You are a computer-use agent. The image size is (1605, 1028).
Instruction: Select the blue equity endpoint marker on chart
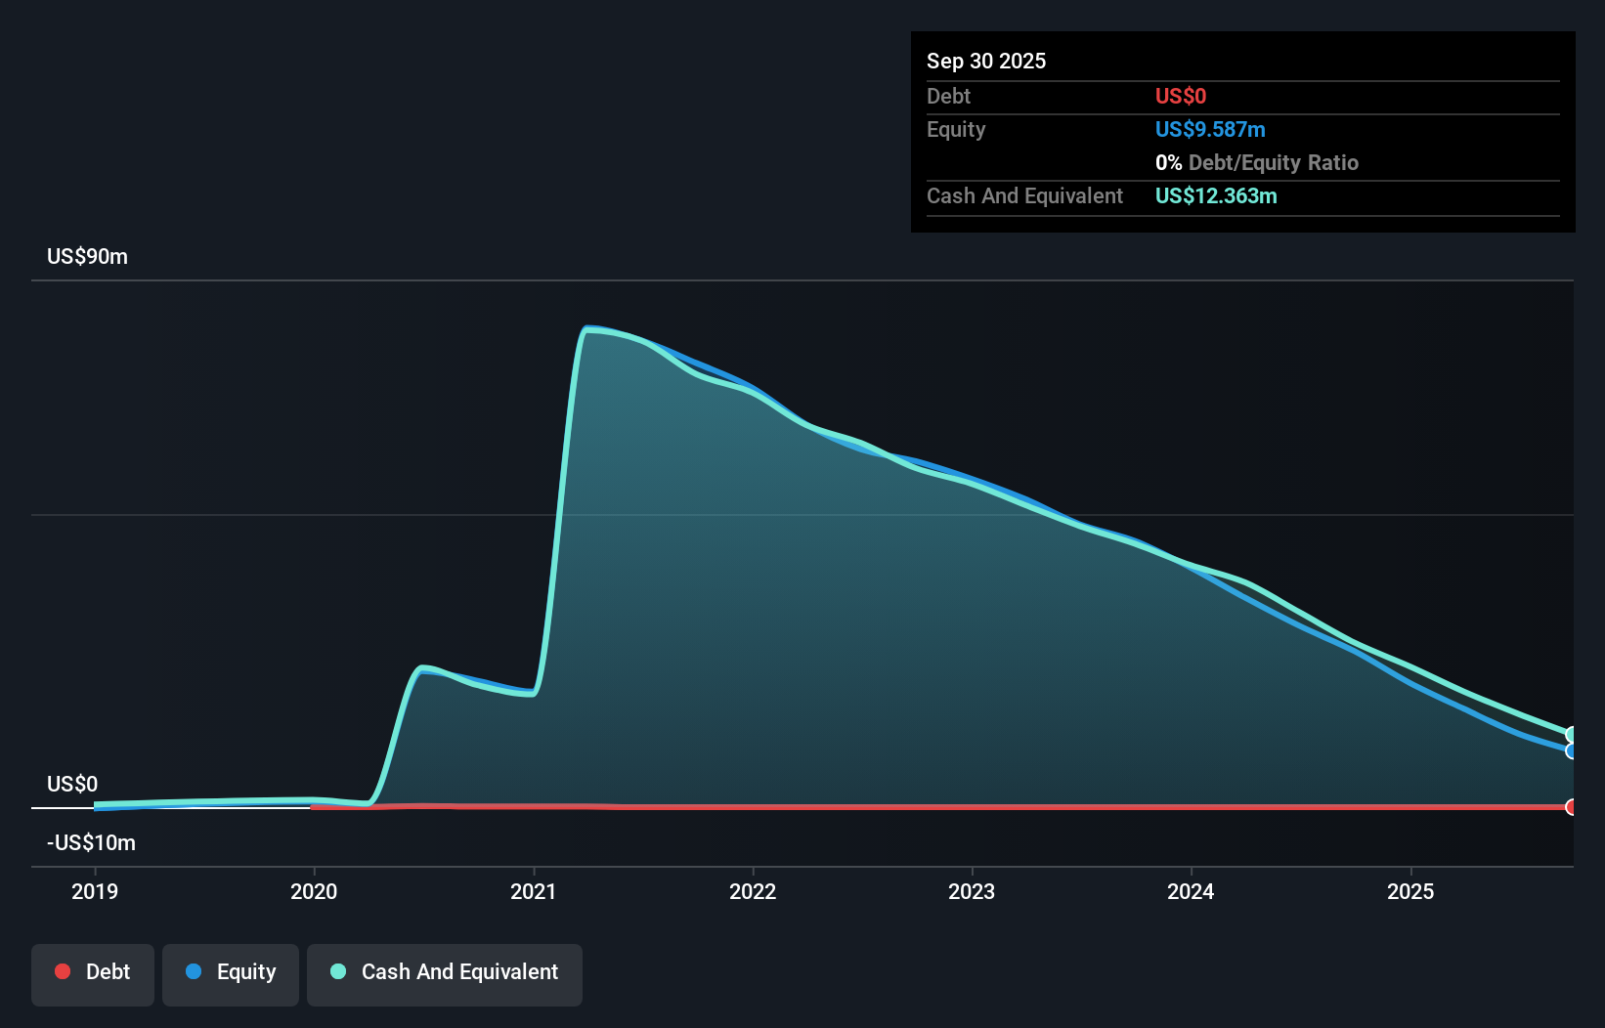pos(1571,750)
